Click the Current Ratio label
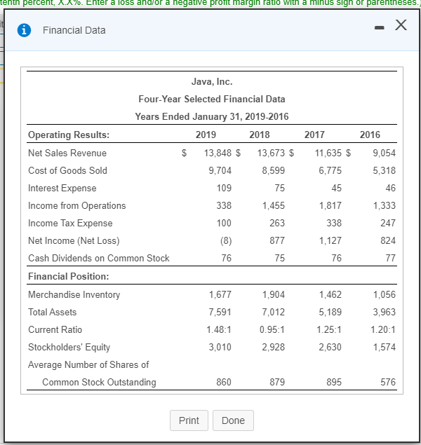Image resolution: width=421 pixels, height=445 pixels. coord(55,330)
